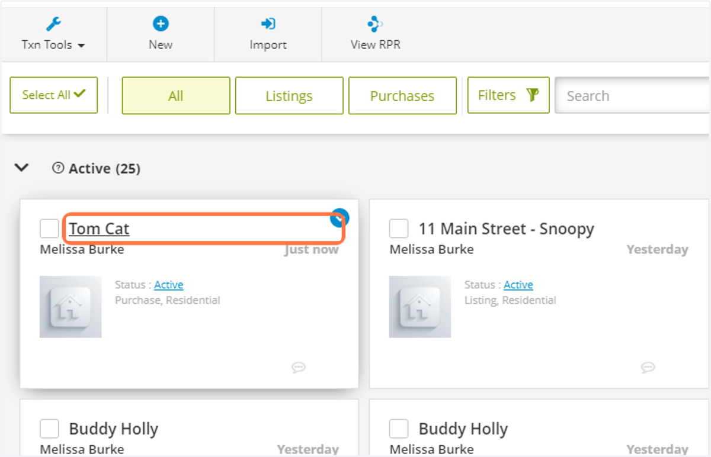Check the Tom Cat transaction checkbox
The height and width of the screenshot is (457, 711).
point(49,228)
